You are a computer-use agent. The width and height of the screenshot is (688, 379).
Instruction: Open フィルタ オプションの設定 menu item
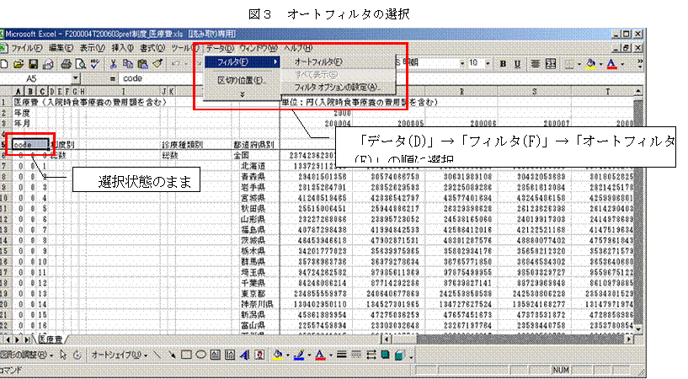point(337,86)
